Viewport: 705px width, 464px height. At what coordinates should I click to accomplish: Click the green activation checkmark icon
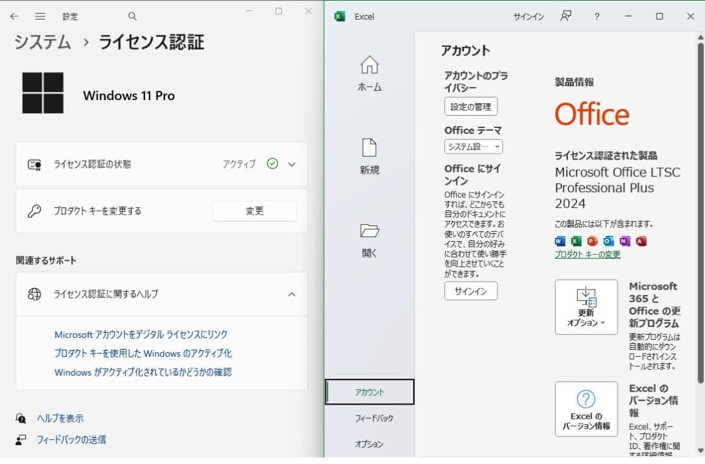272,164
